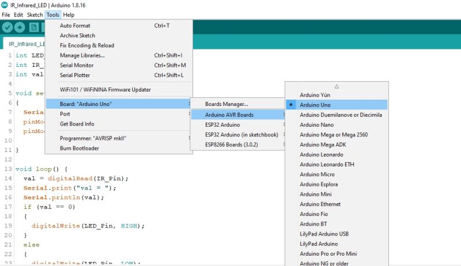This screenshot has height=266, width=461.
Task: Click the New sketch toolbar icon
Action: [34, 27]
